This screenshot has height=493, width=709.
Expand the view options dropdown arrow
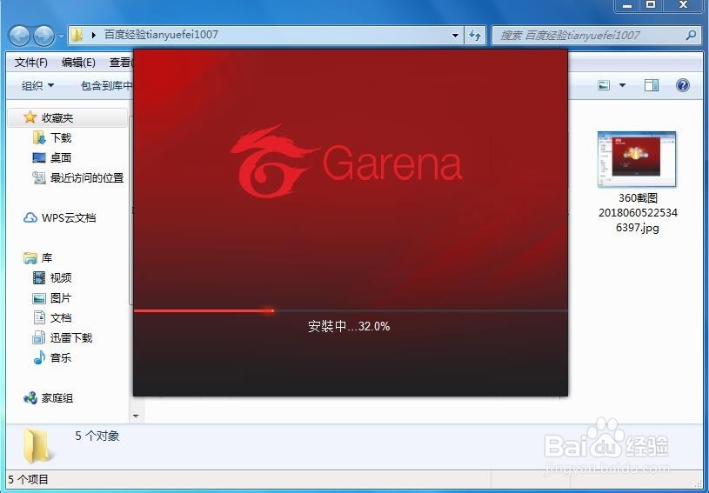pos(622,85)
